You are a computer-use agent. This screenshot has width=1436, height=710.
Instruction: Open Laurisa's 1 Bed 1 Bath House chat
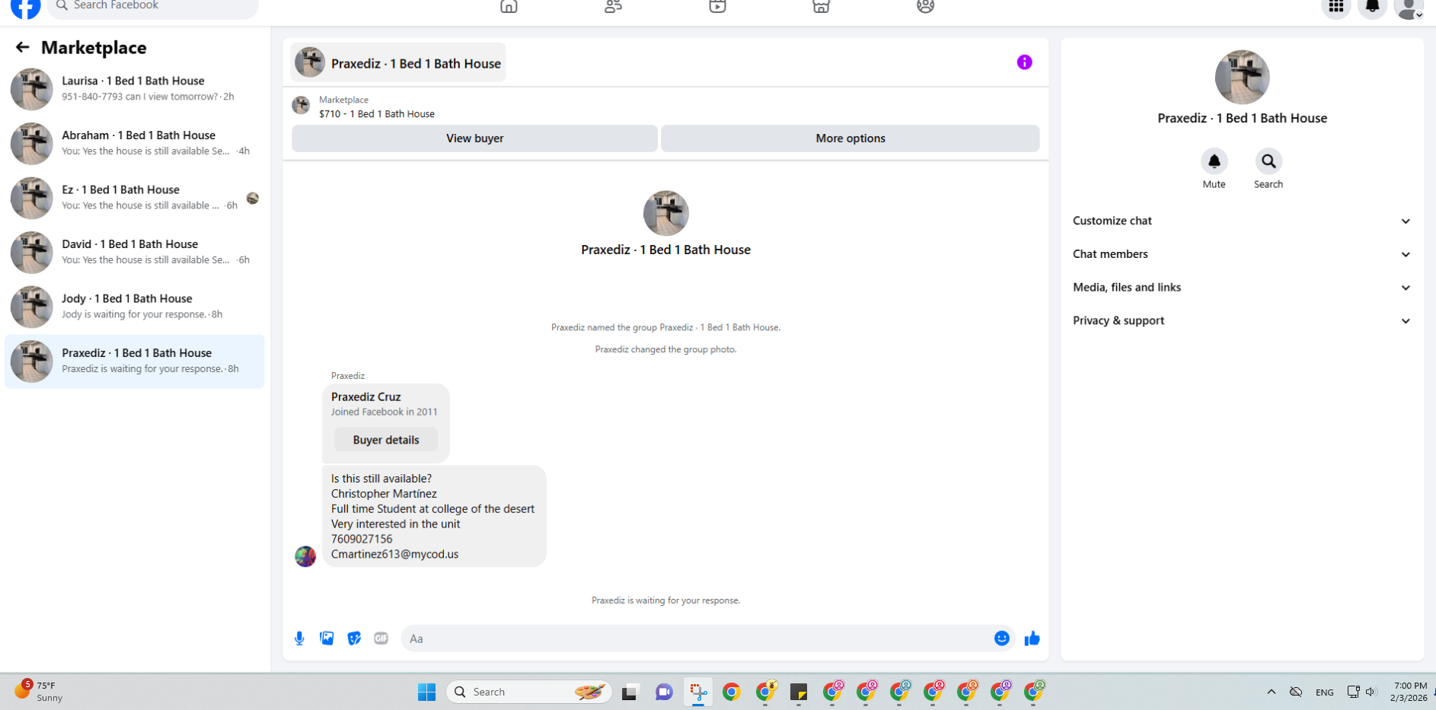coord(135,89)
